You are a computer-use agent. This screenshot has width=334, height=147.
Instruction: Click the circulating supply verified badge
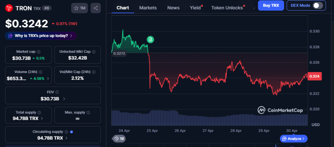click(71, 132)
